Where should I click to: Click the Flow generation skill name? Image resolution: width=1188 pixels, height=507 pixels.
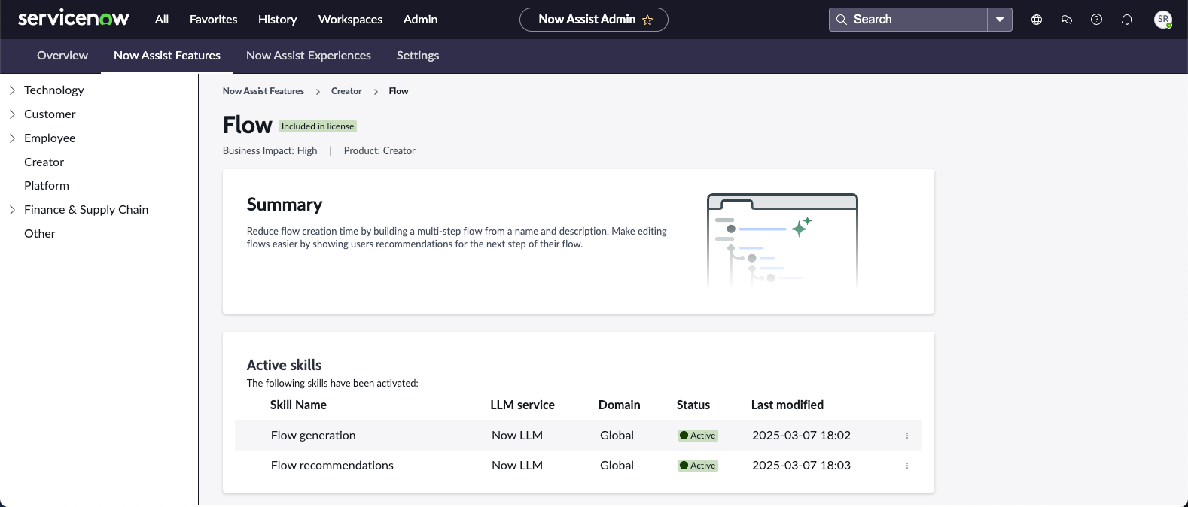click(x=313, y=436)
